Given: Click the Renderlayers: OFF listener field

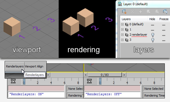Looking at the screenshot, I should 112,94.
